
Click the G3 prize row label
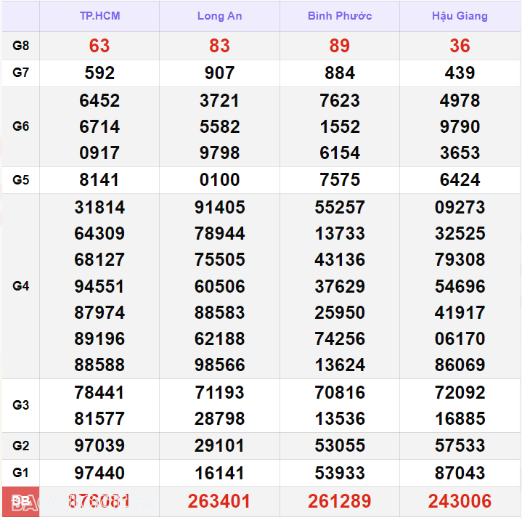tap(21, 405)
